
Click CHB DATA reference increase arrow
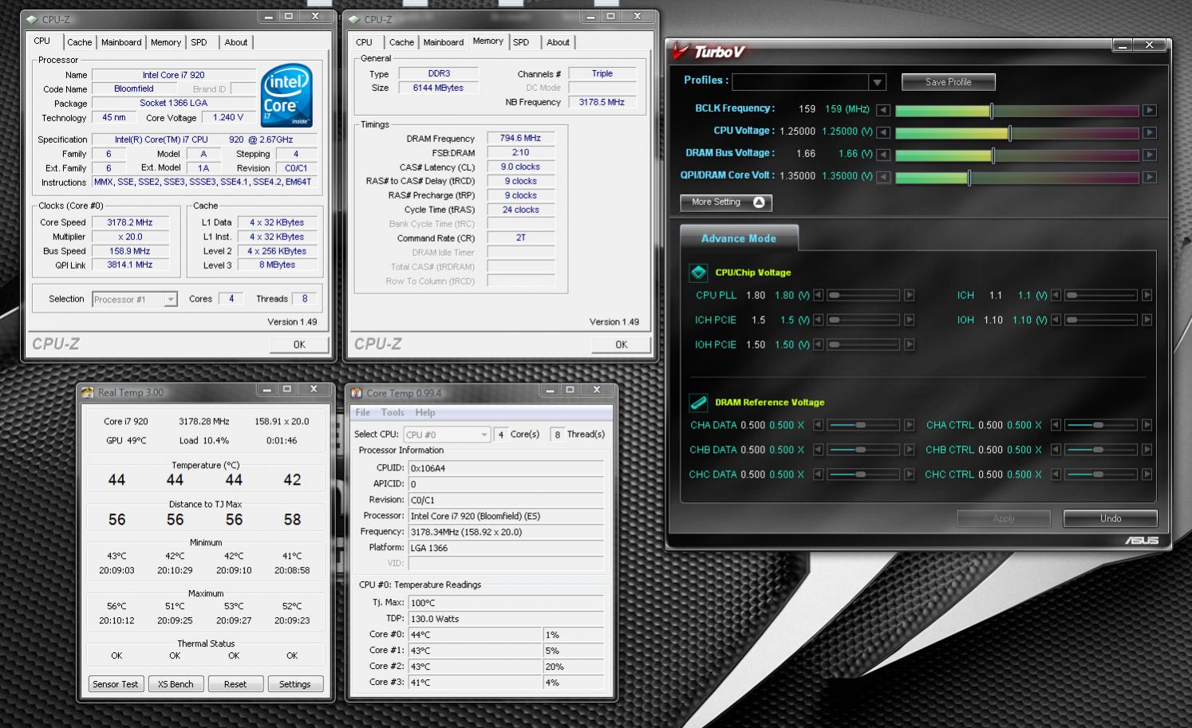[x=909, y=450]
